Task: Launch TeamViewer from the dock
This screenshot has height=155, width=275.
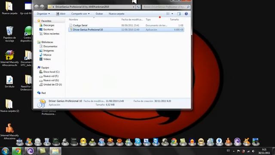Action: click(x=156, y=142)
